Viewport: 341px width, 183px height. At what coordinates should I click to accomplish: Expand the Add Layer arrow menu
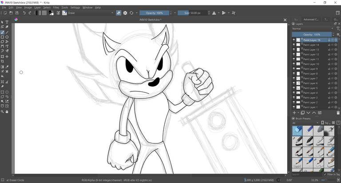coord(298,113)
